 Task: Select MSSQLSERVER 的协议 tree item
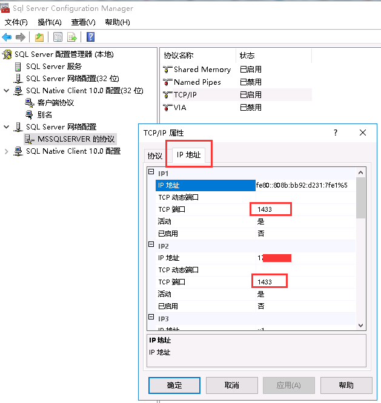(x=76, y=139)
